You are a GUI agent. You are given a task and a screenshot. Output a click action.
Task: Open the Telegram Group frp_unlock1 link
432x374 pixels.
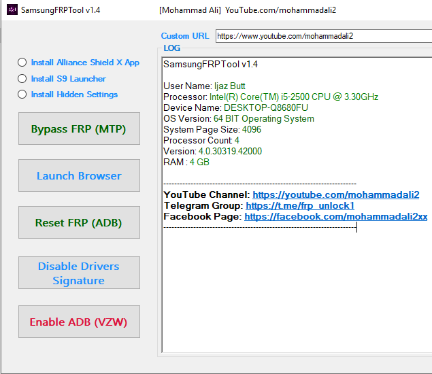[x=300, y=206]
